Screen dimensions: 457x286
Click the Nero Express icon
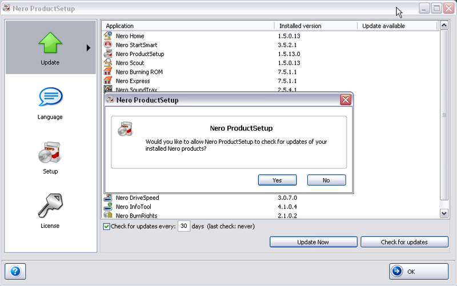(x=108, y=80)
